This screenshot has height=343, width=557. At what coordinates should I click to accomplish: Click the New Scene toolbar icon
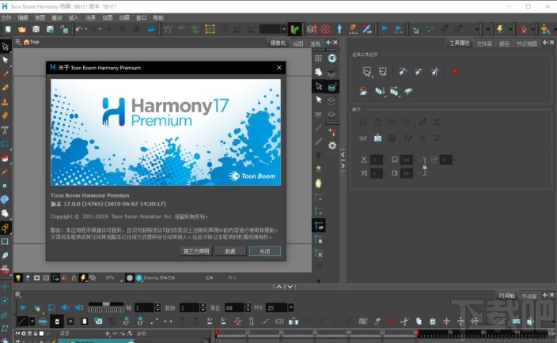click(8, 29)
